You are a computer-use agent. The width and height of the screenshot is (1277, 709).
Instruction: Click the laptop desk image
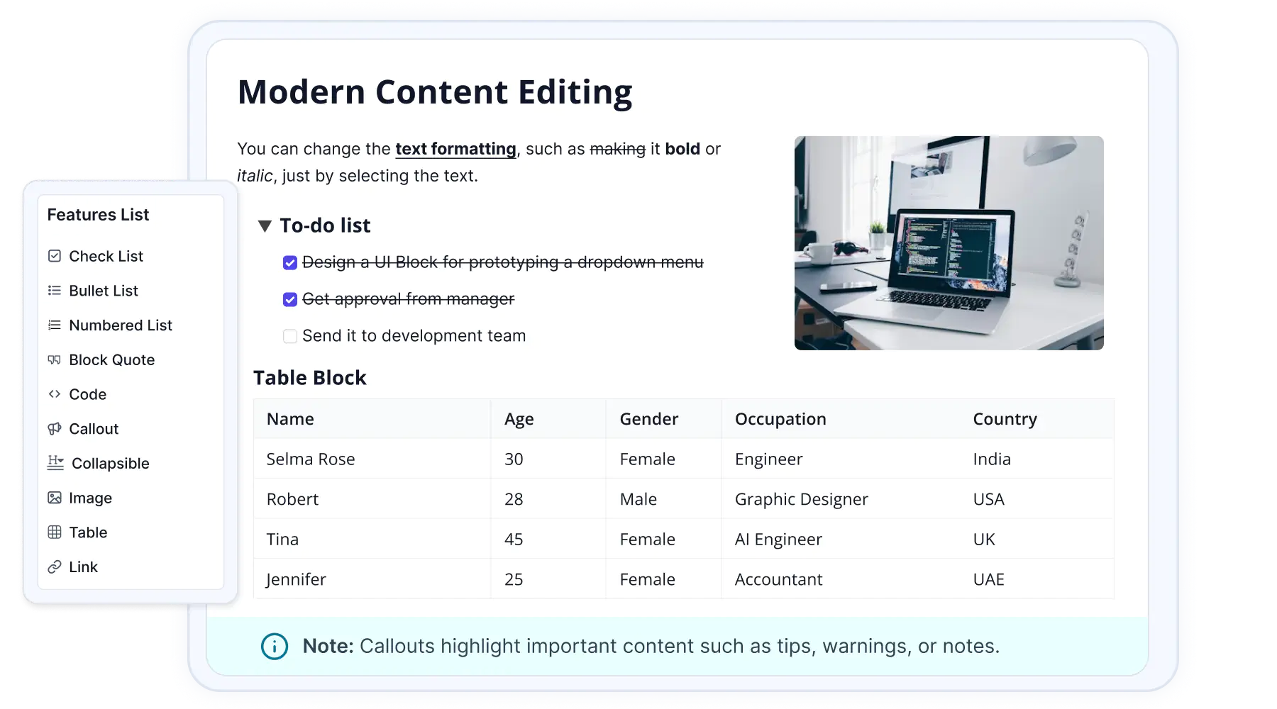click(x=949, y=243)
